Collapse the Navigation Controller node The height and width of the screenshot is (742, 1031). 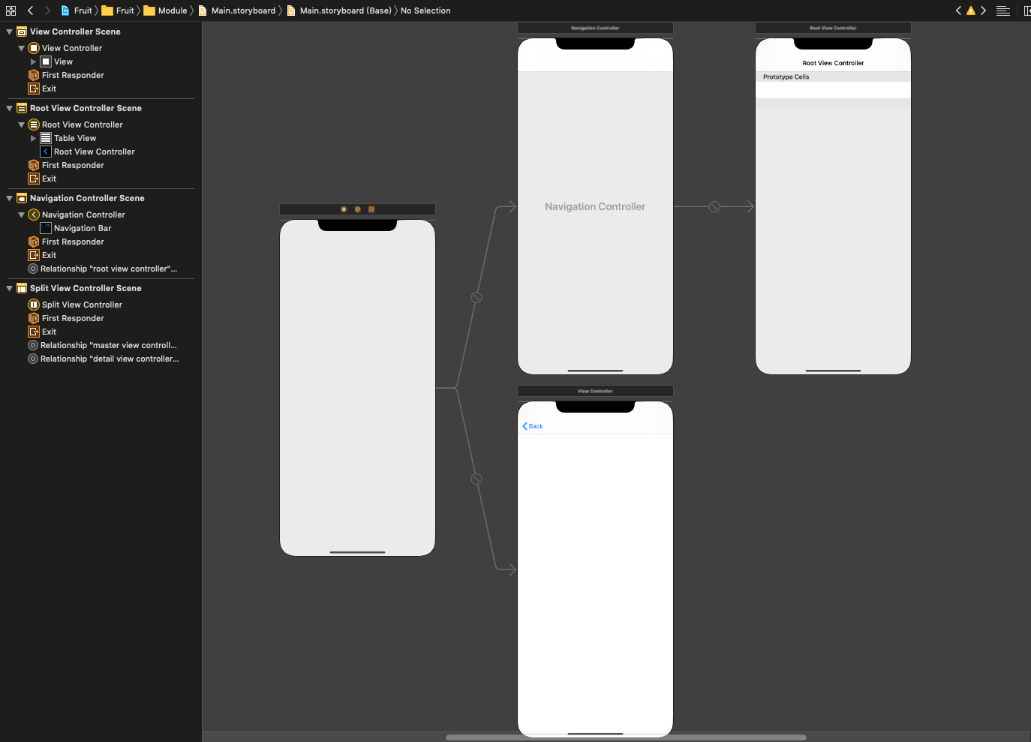tap(21, 215)
